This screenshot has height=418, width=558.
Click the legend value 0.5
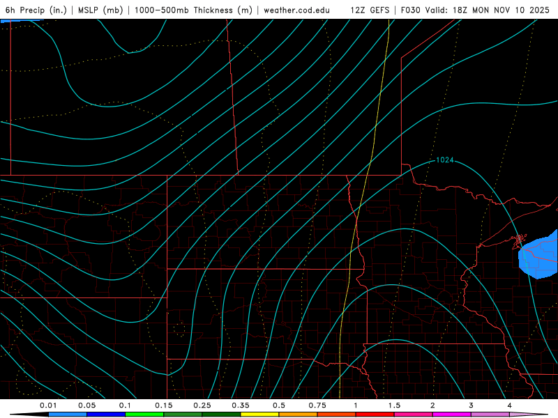pos(279,405)
